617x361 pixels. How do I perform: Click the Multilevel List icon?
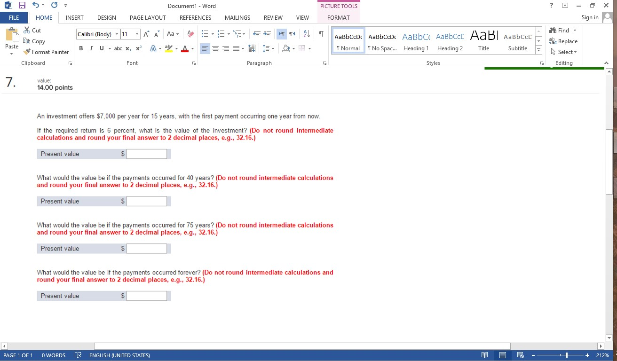pyautogui.click(x=237, y=34)
